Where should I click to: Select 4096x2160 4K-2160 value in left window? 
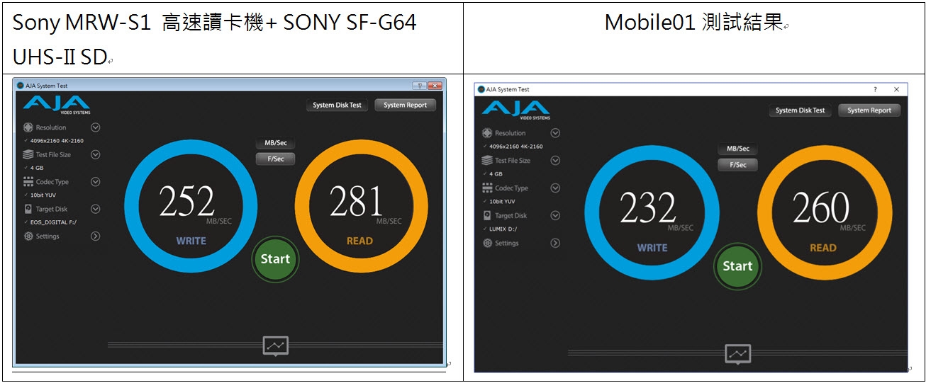tap(57, 141)
